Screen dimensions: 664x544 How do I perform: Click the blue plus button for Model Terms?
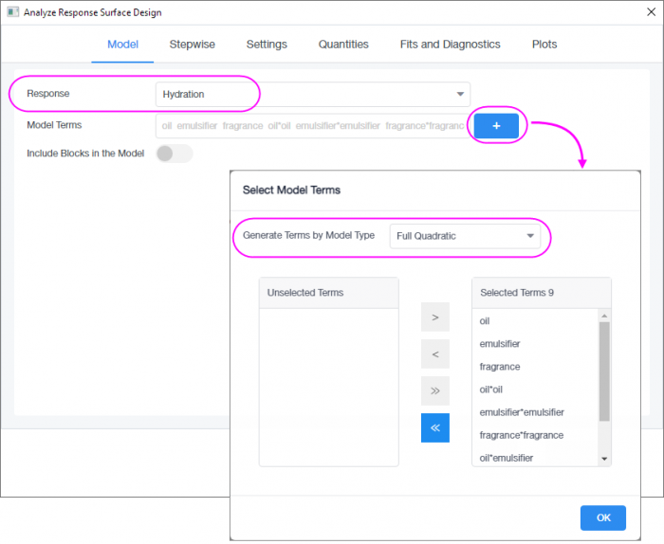(x=496, y=126)
